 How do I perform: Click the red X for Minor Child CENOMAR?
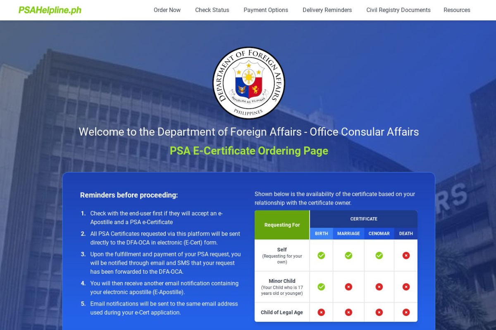(x=379, y=286)
